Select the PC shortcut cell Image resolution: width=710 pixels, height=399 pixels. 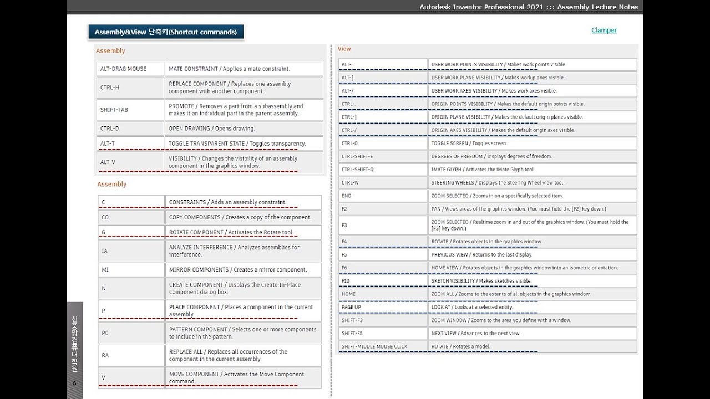(131, 333)
